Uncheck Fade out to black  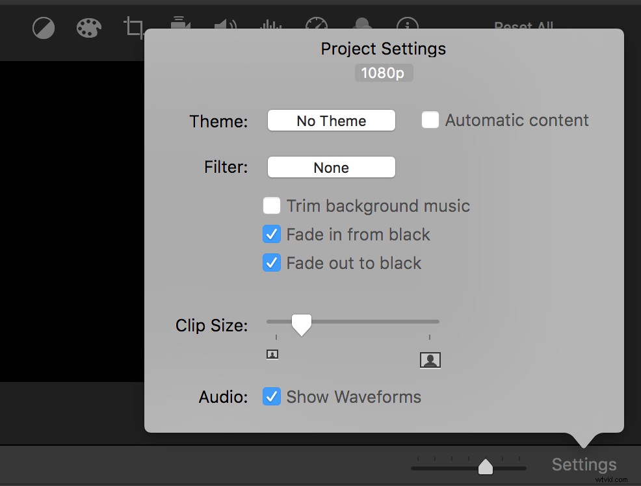pyautogui.click(x=272, y=262)
